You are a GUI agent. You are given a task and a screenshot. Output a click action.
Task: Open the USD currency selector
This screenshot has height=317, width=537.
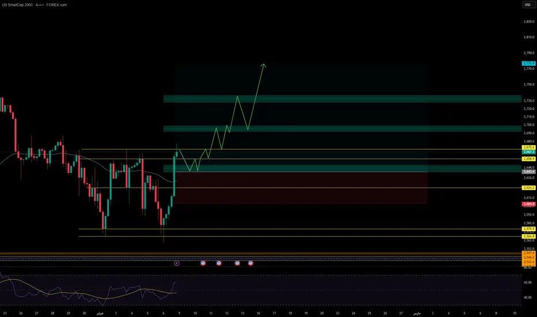coord(528,5)
